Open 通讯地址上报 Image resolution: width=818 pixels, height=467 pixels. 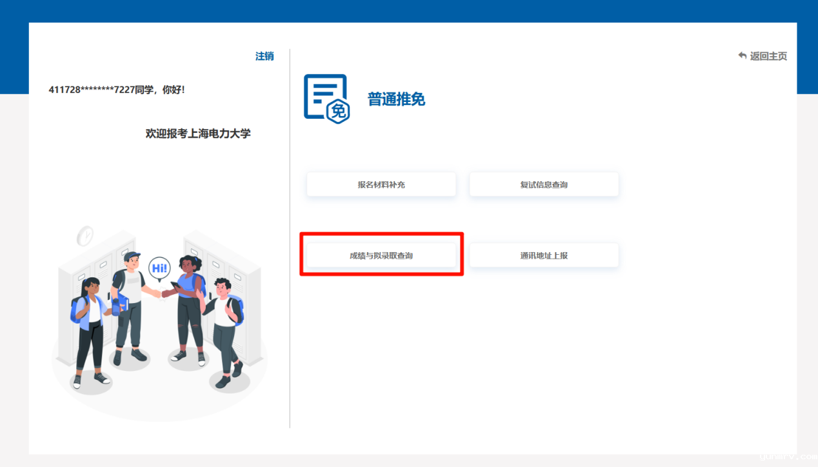(544, 255)
